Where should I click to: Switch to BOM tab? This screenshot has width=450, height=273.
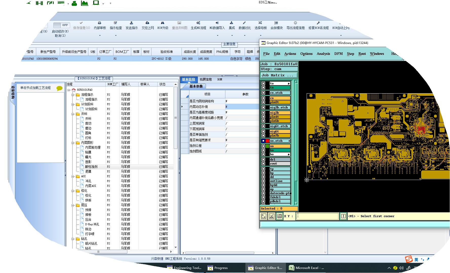coord(220,79)
